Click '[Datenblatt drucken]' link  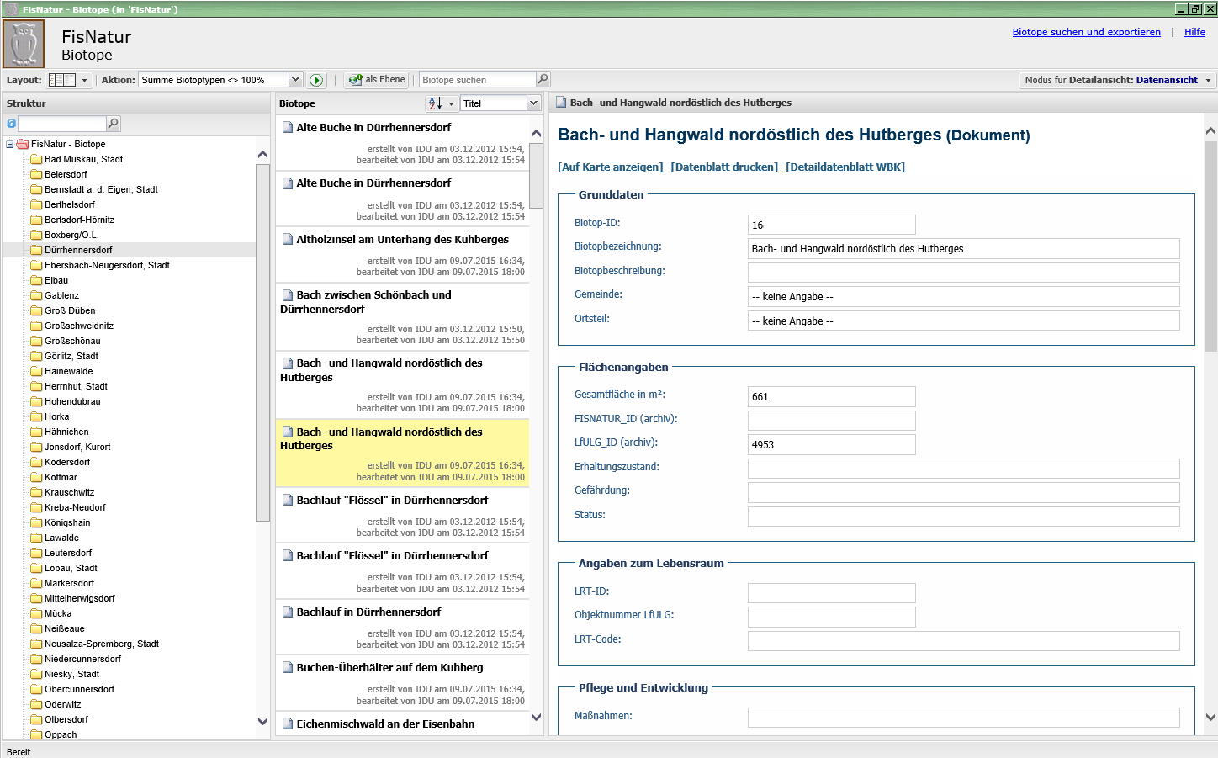point(724,167)
